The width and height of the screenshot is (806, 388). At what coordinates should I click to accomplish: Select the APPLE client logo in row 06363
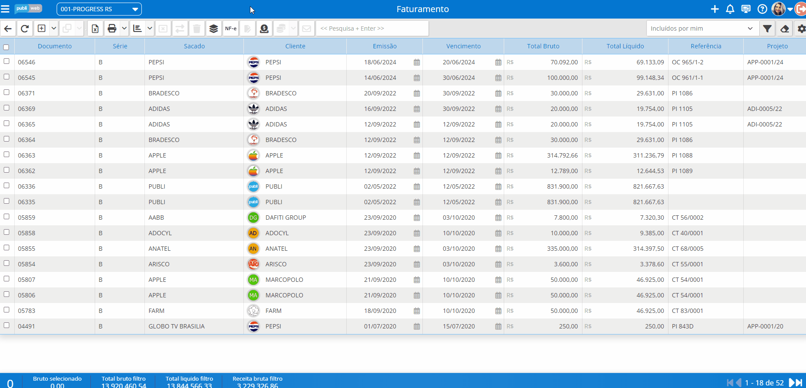click(x=253, y=155)
